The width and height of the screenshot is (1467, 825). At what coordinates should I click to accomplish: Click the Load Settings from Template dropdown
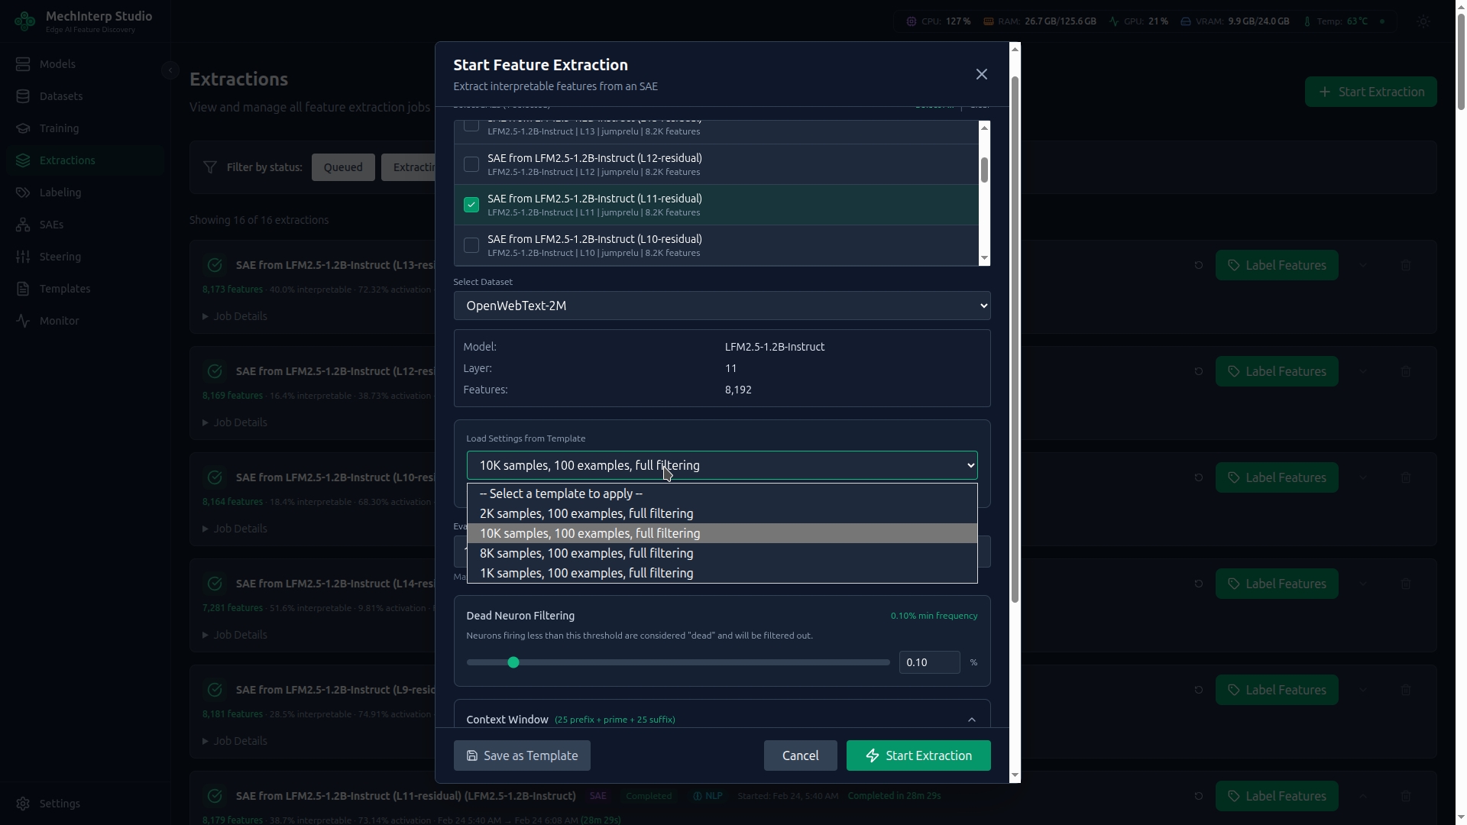pyautogui.click(x=722, y=465)
